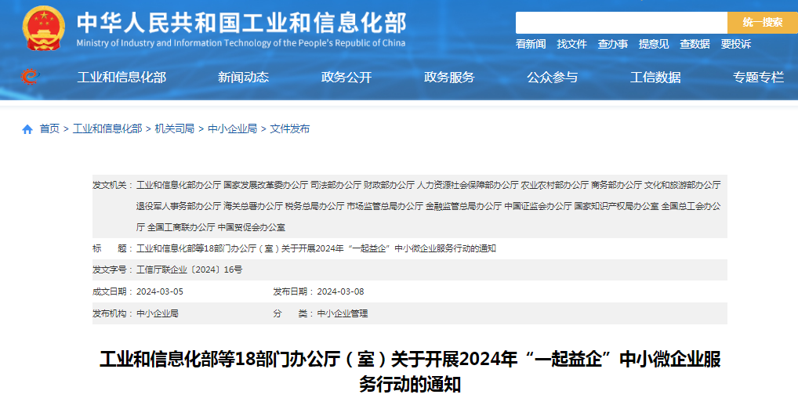Open the 新闻动态 navigation menu
The image size is (798, 398).
243,77
